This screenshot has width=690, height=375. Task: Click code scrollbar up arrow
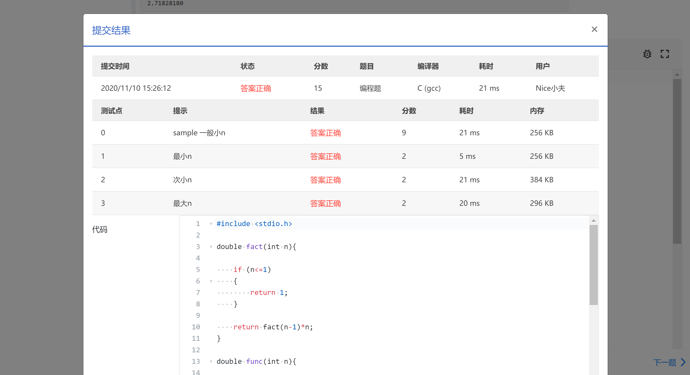[x=593, y=221]
